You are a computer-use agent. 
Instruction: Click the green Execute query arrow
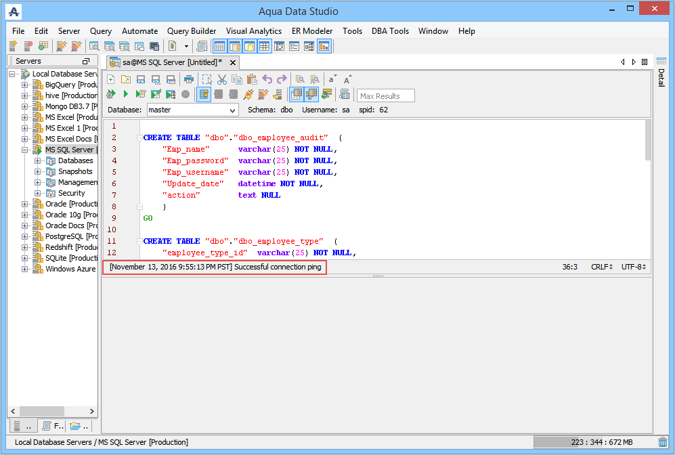(x=126, y=94)
